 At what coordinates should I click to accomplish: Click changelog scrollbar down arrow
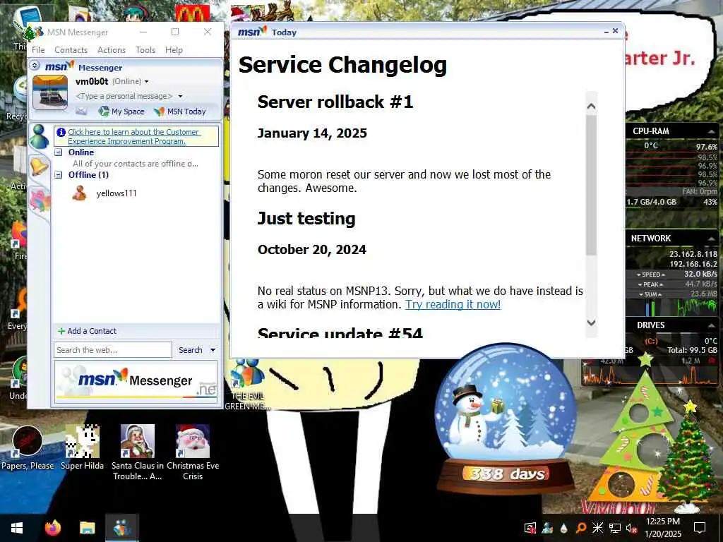[x=592, y=323]
